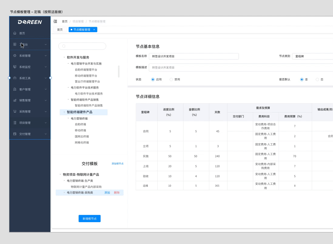Collapse the 物资项目-物联网计量产品 node arrow
This screenshot has height=244, width=333.
click(x=60, y=175)
